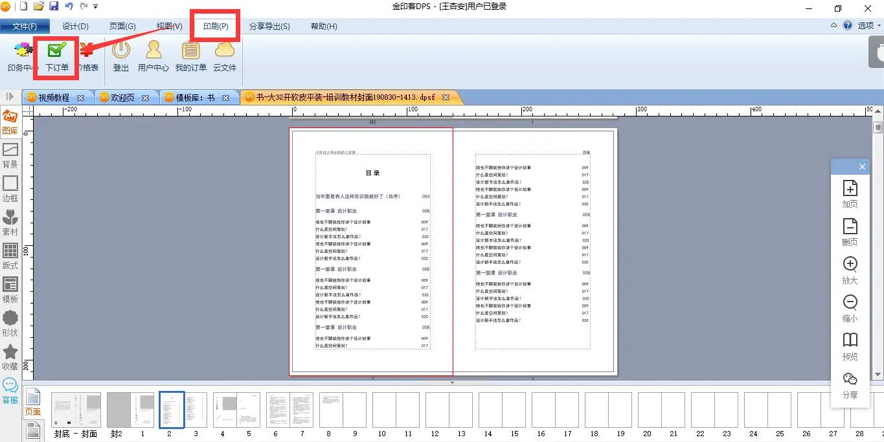The image size is (884, 442).
Task: Select the pages 8-9 spread thumbnail
Action: [343, 410]
